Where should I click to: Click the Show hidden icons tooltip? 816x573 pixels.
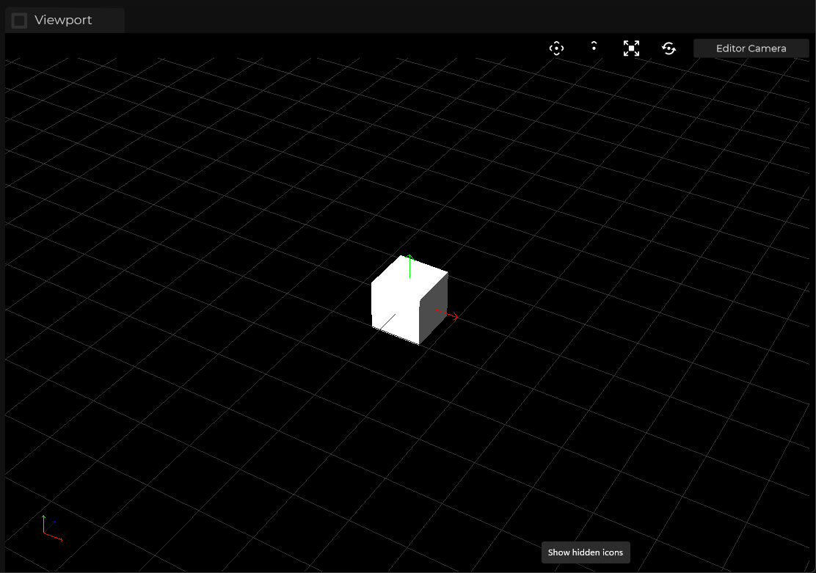click(585, 552)
